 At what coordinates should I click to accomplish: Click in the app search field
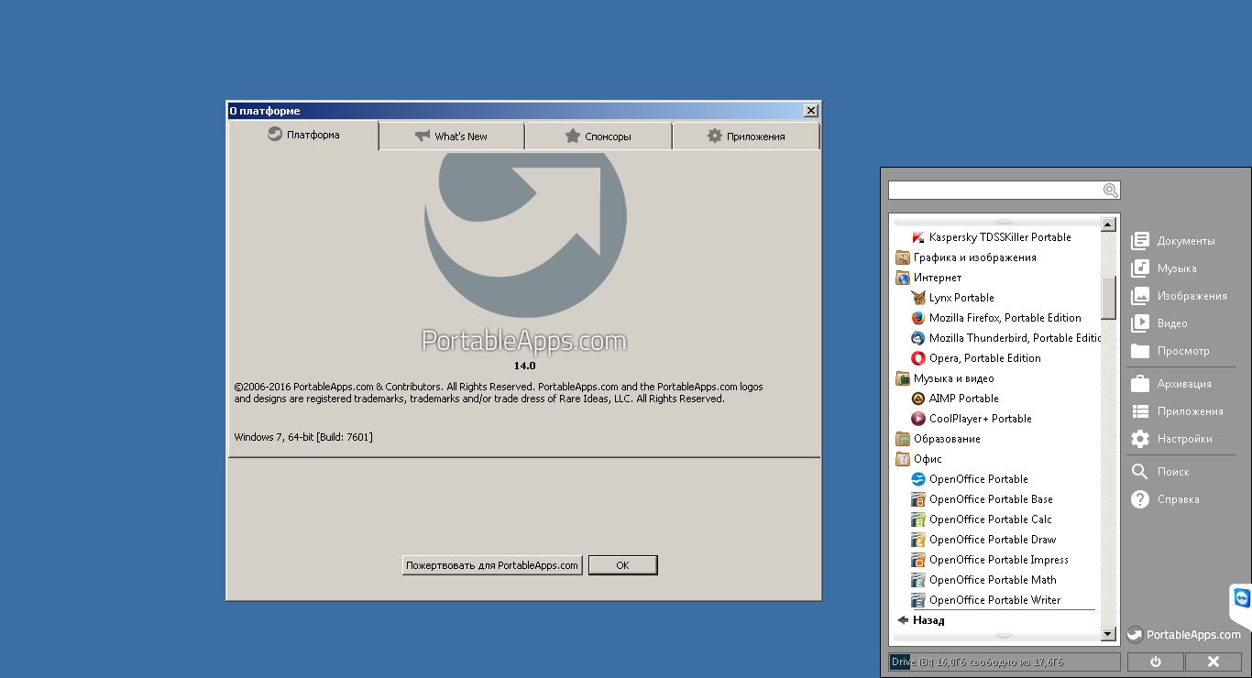point(994,191)
